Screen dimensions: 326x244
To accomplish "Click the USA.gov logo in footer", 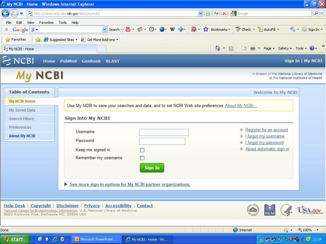I will 310,210.
